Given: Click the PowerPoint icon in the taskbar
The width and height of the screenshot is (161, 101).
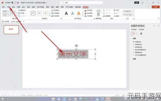Looking at the screenshot, I should pos(108,99).
